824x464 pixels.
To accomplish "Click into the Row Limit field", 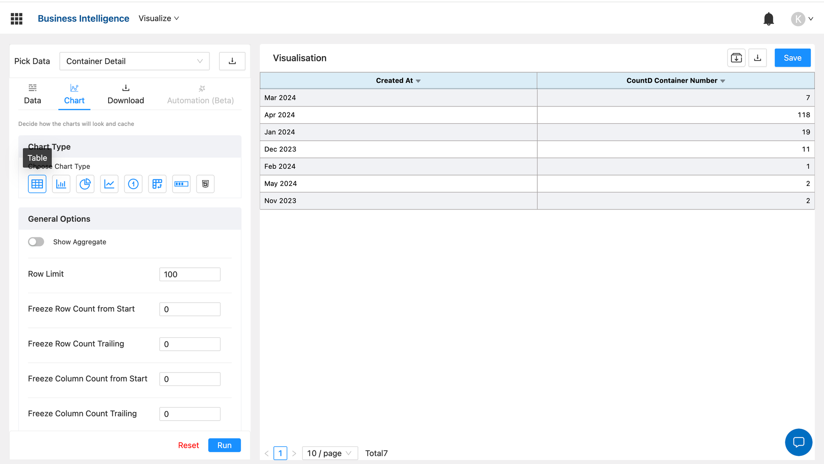I will tap(190, 275).
